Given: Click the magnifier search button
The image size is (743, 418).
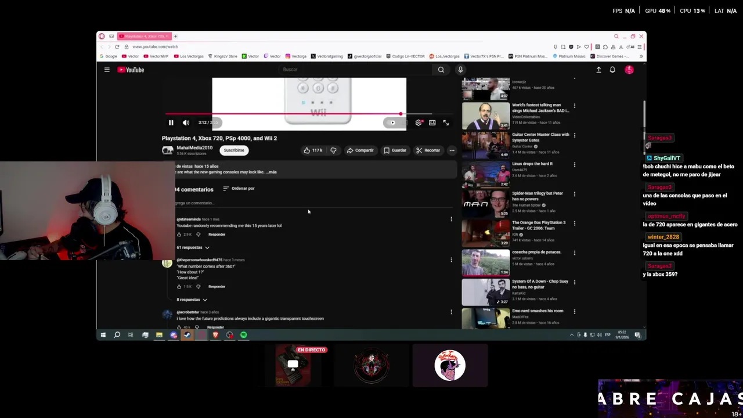Looking at the screenshot, I should pos(441,70).
